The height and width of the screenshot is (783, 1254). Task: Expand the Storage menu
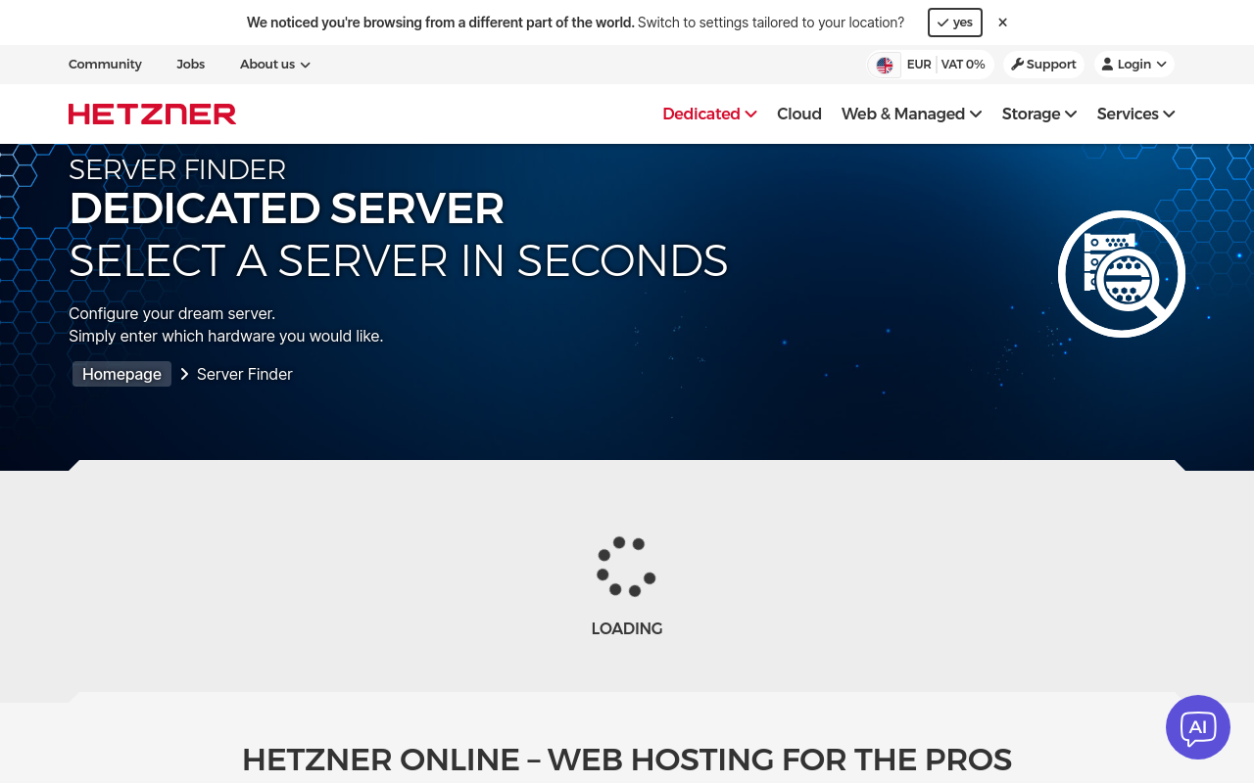1039,114
